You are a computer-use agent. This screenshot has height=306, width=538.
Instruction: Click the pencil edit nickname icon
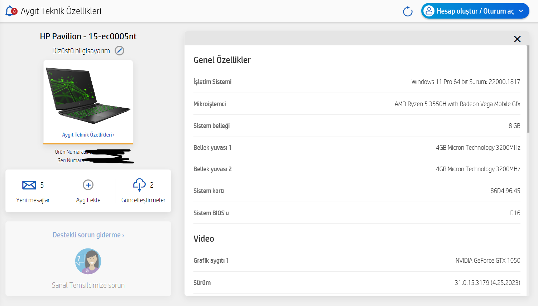[x=119, y=51]
